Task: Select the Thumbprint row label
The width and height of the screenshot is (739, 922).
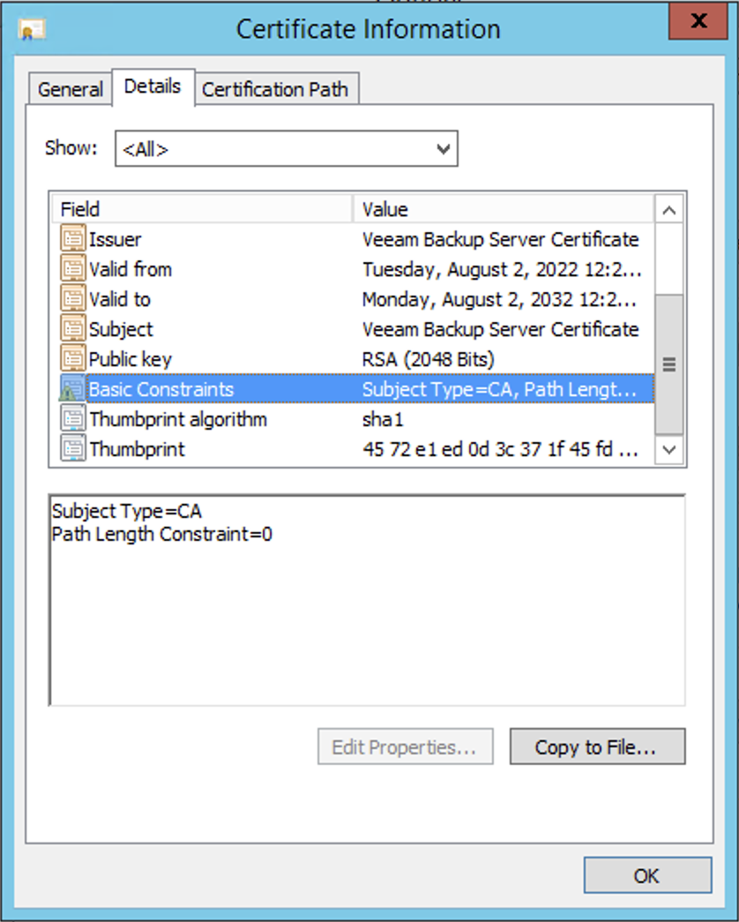Action: [x=137, y=450]
